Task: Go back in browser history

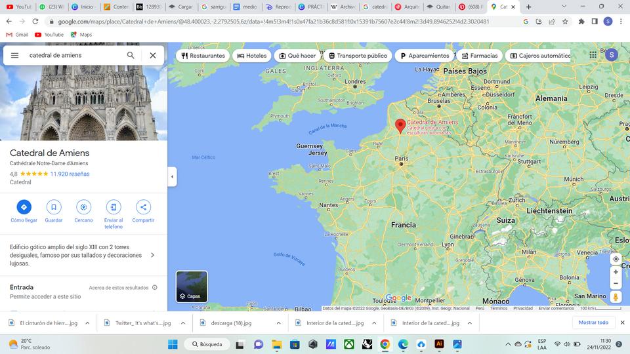Action: pyautogui.click(x=9, y=21)
